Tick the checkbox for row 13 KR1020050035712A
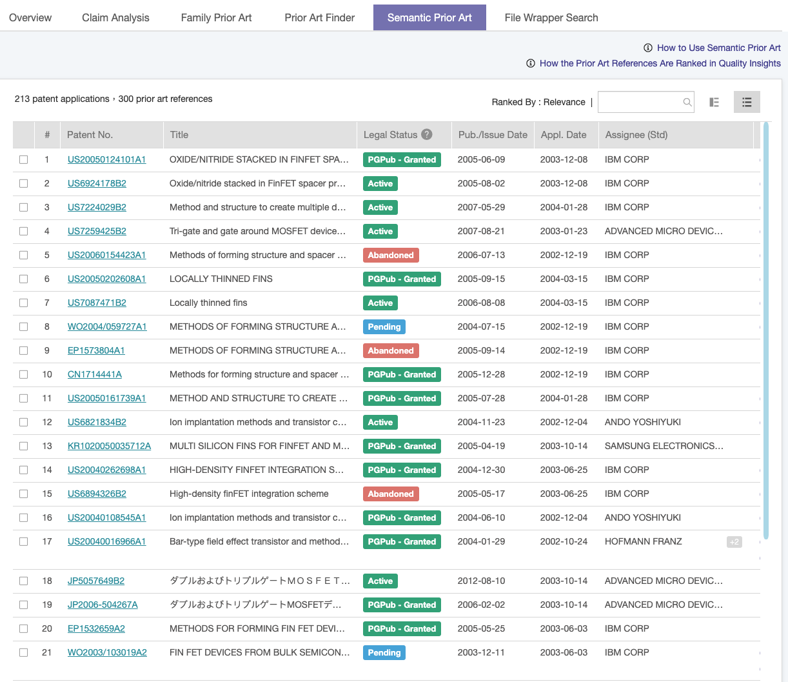Image resolution: width=788 pixels, height=682 pixels. tap(24, 446)
